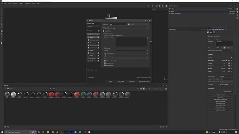This screenshot has height=134, width=239.
Task: Click search icon in Texture Set List
Action: [170, 9]
